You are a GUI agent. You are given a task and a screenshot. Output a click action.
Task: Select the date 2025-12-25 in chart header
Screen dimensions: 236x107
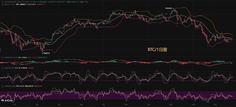point(21,2)
